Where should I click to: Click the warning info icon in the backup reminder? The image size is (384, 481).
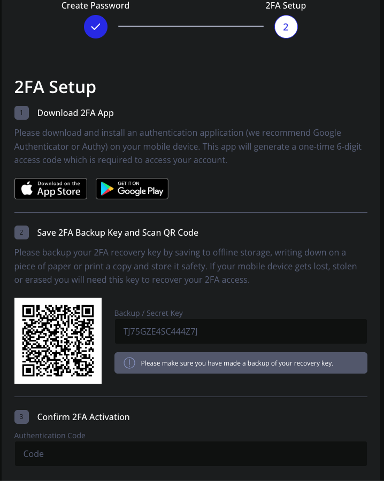pos(128,362)
